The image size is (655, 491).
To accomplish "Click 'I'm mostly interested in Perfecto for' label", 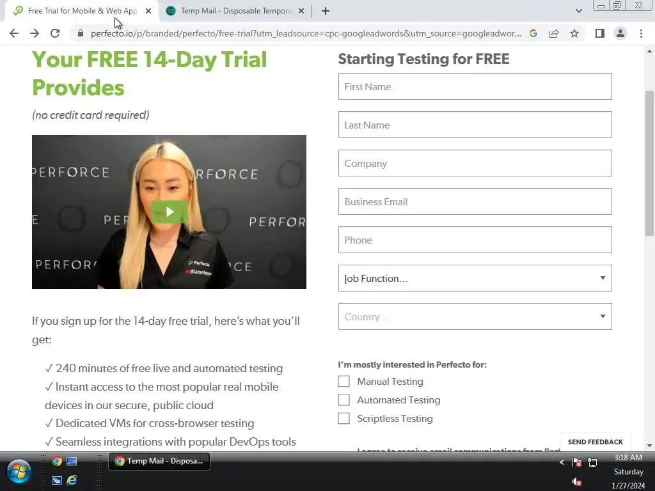I will point(413,364).
